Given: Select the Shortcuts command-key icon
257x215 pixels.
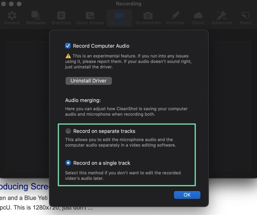Looking at the screenshot, I should pos(61,16).
